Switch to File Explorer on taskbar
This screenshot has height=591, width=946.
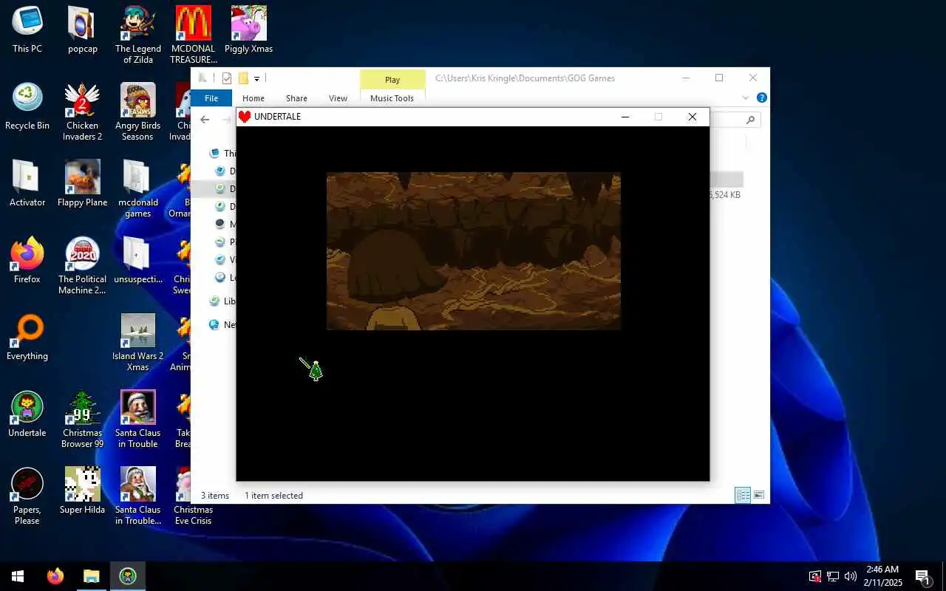pos(91,576)
